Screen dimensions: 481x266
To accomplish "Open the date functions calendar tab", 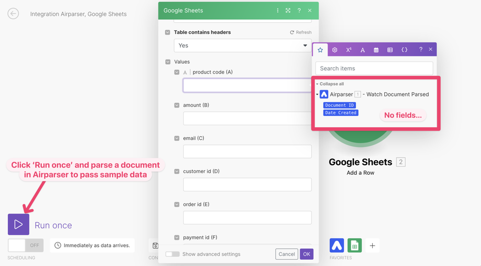I will click(376, 50).
